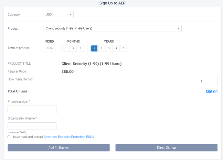Open the Advanced Endpoint Protection EULA link
The height and width of the screenshot is (160, 223).
point(69,137)
